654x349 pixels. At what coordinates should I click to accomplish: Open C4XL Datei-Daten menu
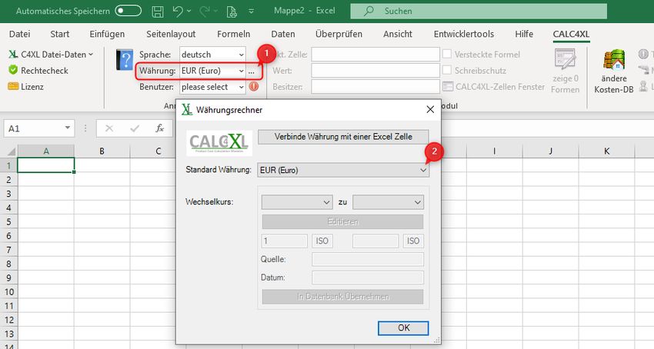coord(51,55)
